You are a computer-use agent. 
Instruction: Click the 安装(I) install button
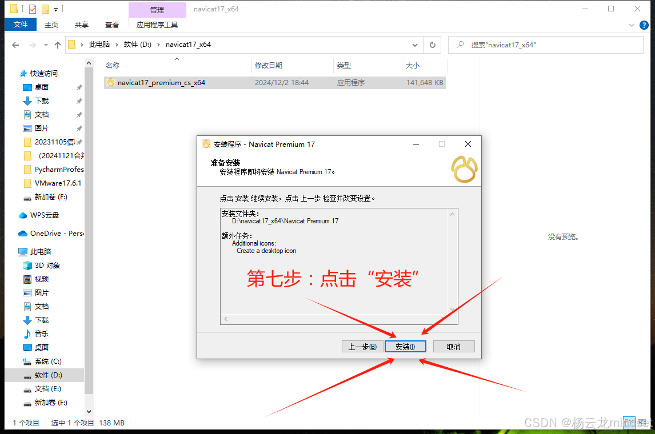pyautogui.click(x=405, y=347)
